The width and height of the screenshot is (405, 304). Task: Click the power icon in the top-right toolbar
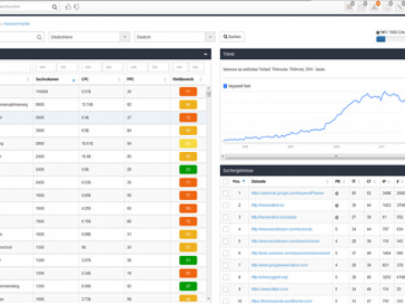pyautogui.click(x=387, y=7)
